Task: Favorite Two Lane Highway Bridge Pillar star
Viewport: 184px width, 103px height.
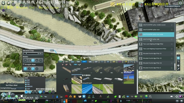Action: coord(172,44)
